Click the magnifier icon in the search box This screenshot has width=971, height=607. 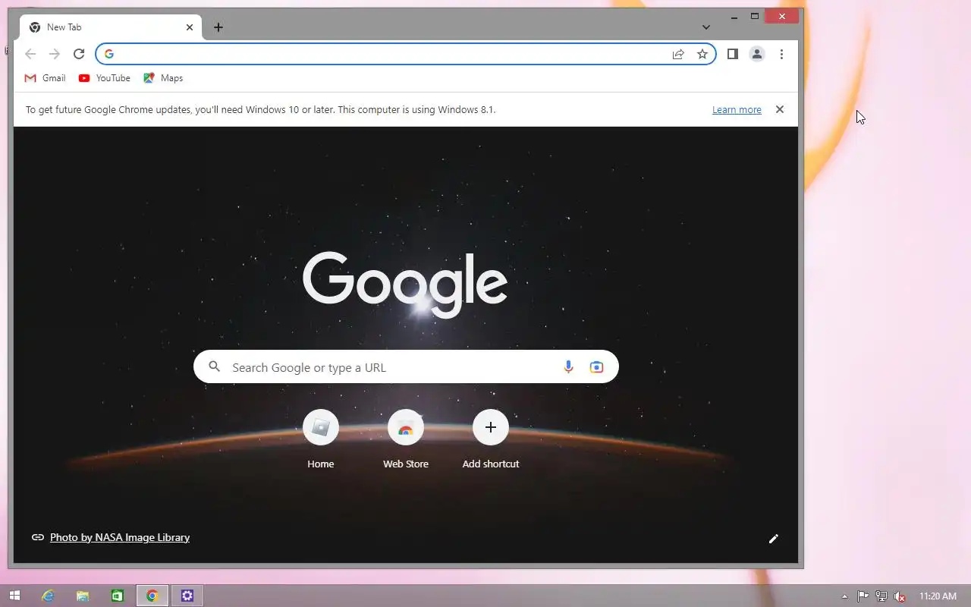(215, 366)
